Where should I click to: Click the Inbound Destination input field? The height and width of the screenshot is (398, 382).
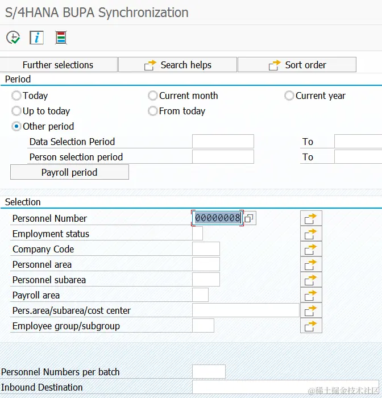coord(285,387)
